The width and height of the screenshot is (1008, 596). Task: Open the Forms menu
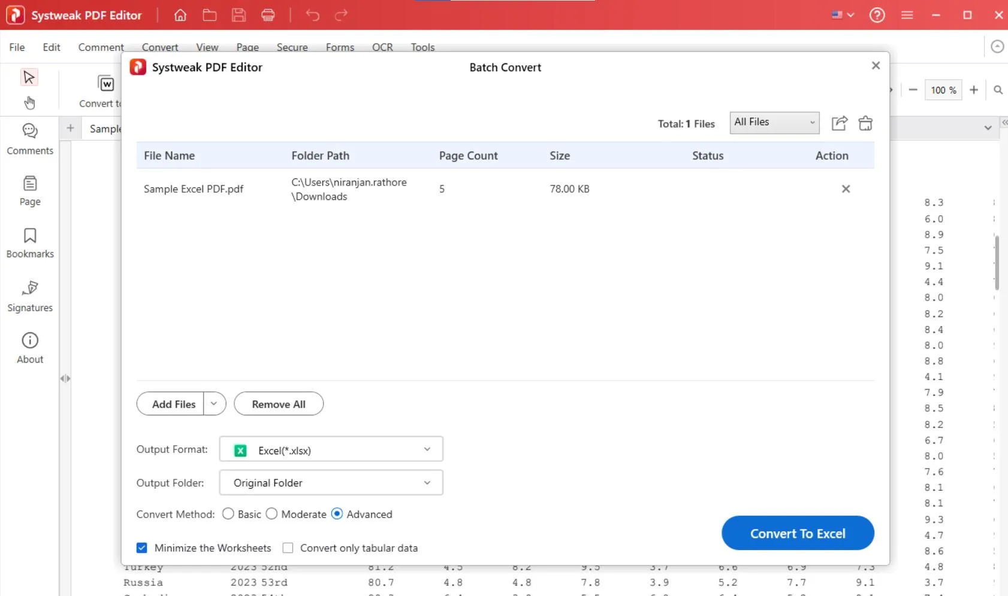[339, 47]
